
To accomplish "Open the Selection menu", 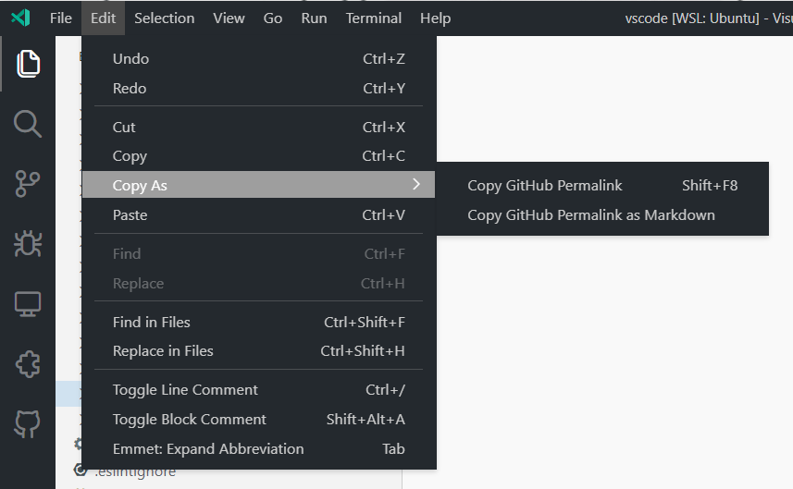I will pos(164,18).
